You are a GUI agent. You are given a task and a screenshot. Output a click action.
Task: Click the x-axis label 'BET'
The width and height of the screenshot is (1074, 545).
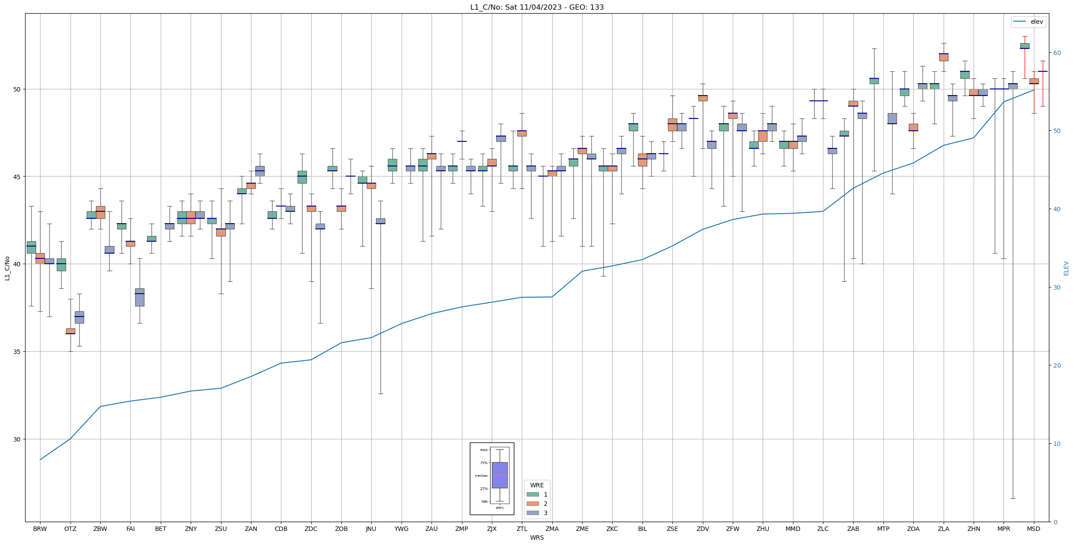click(161, 529)
